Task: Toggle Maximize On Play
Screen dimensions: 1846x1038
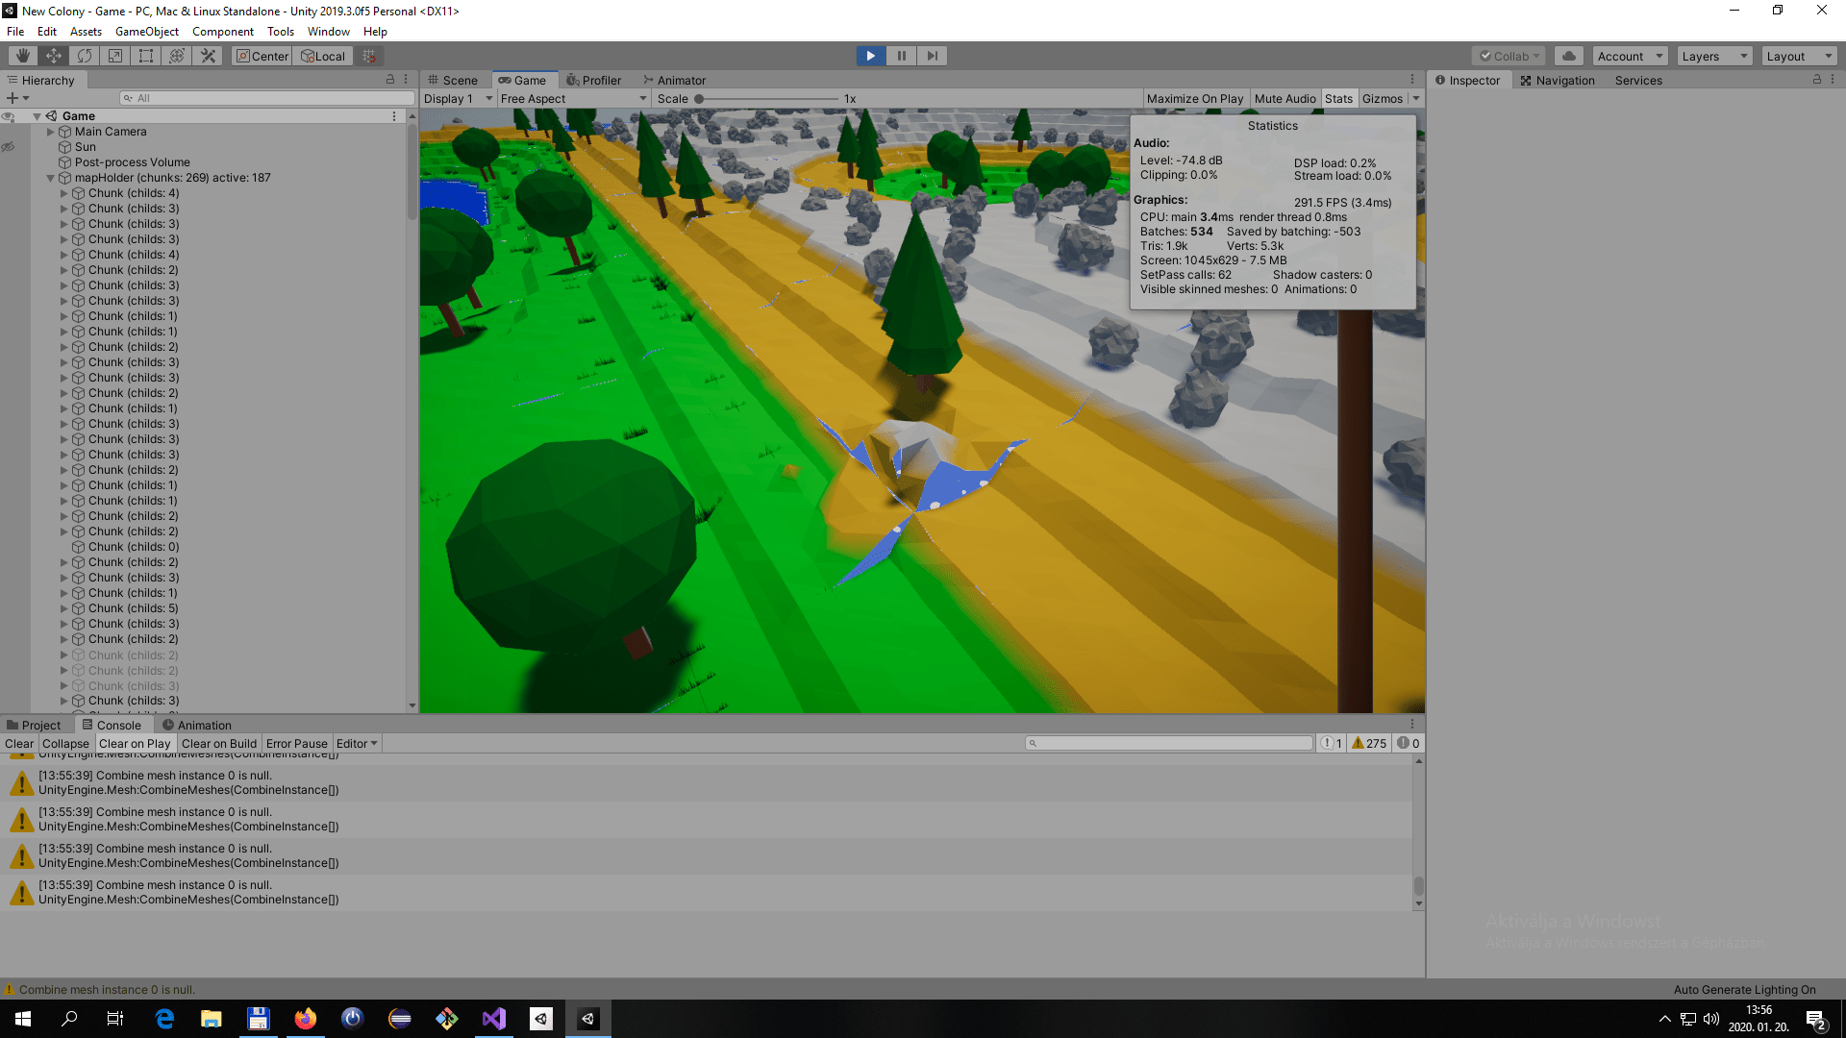Action: pos(1194,99)
